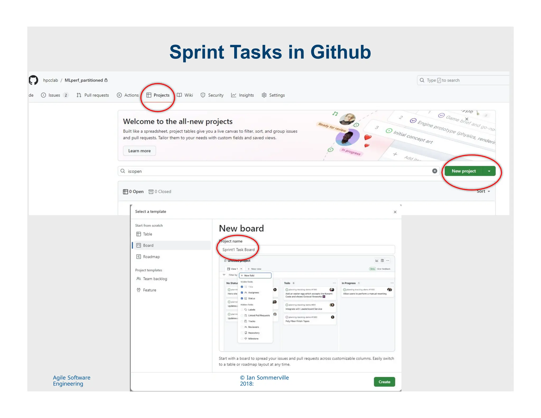Image resolution: width=541 pixels, height=418 pixels.
Task: Open the MLperf_partitioned repository link
Action: coord(84,80)
